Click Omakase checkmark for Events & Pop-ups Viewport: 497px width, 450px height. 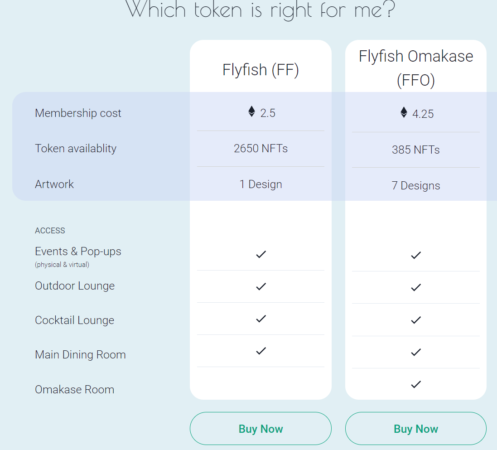tap(416, 255)
